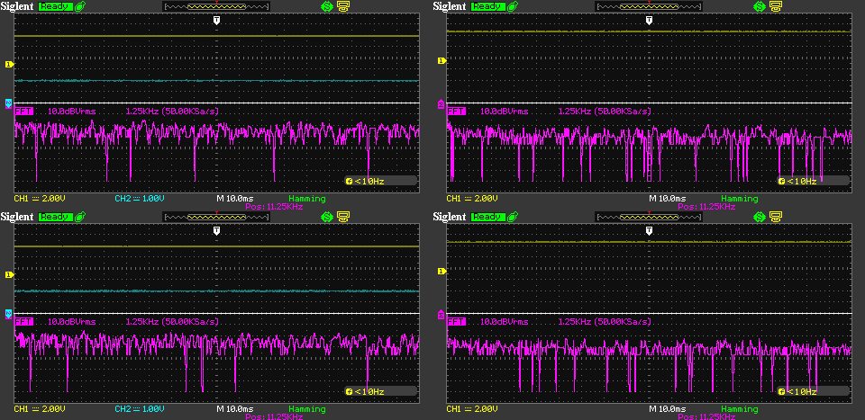The width and height of the screenshot is (865, 420).
Task: Click the trigger position marker in top-left scope
Action: [x=216, y=19]
